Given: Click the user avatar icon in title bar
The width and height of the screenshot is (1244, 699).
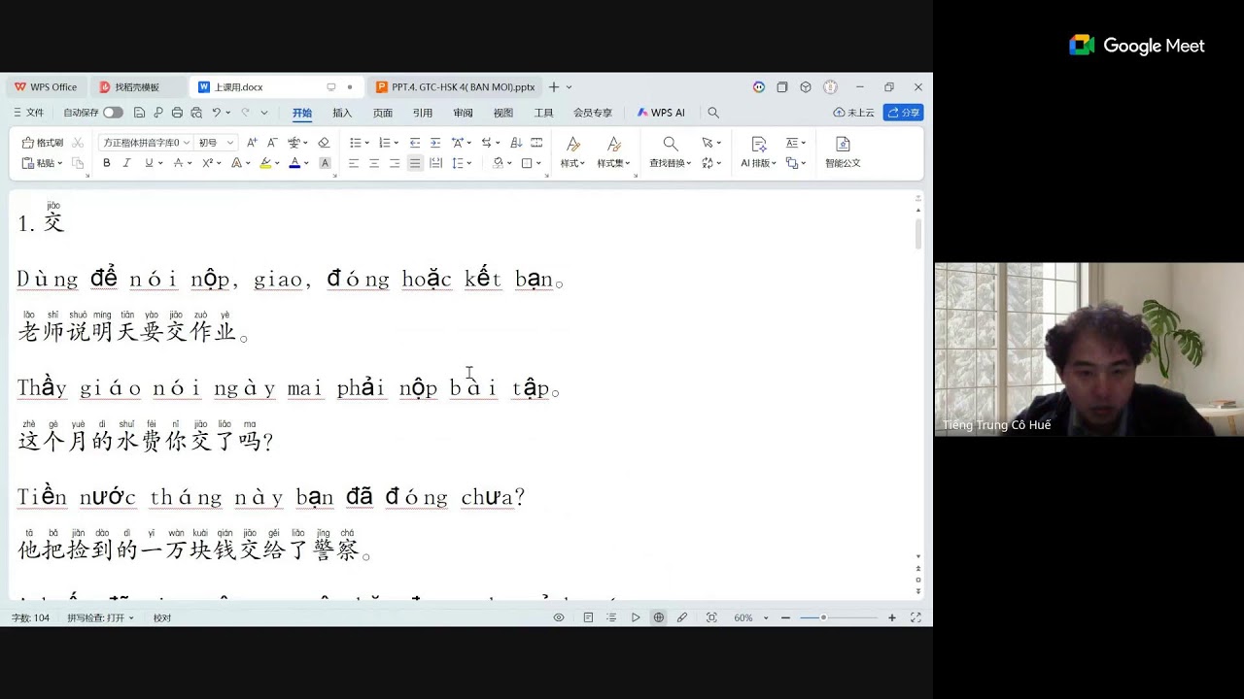Looking at the screenshot, I should pos(830,87).
